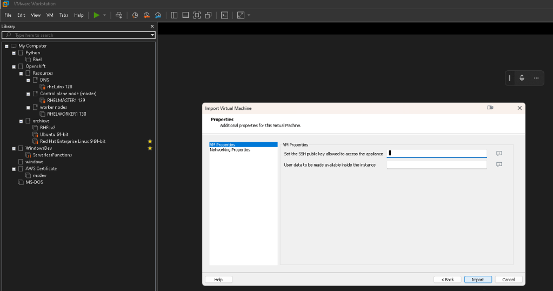Select Networking Properties in the category list
The image size is (553, 291).
[x=230, y=150]
